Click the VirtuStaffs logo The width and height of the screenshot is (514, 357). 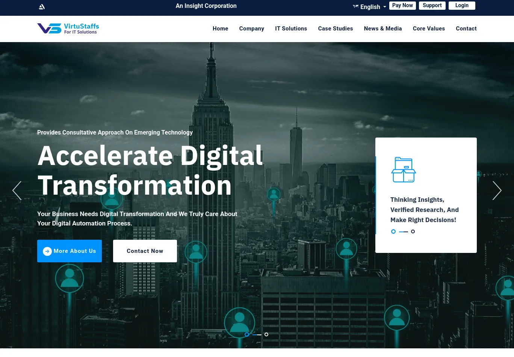click(68, 29)
